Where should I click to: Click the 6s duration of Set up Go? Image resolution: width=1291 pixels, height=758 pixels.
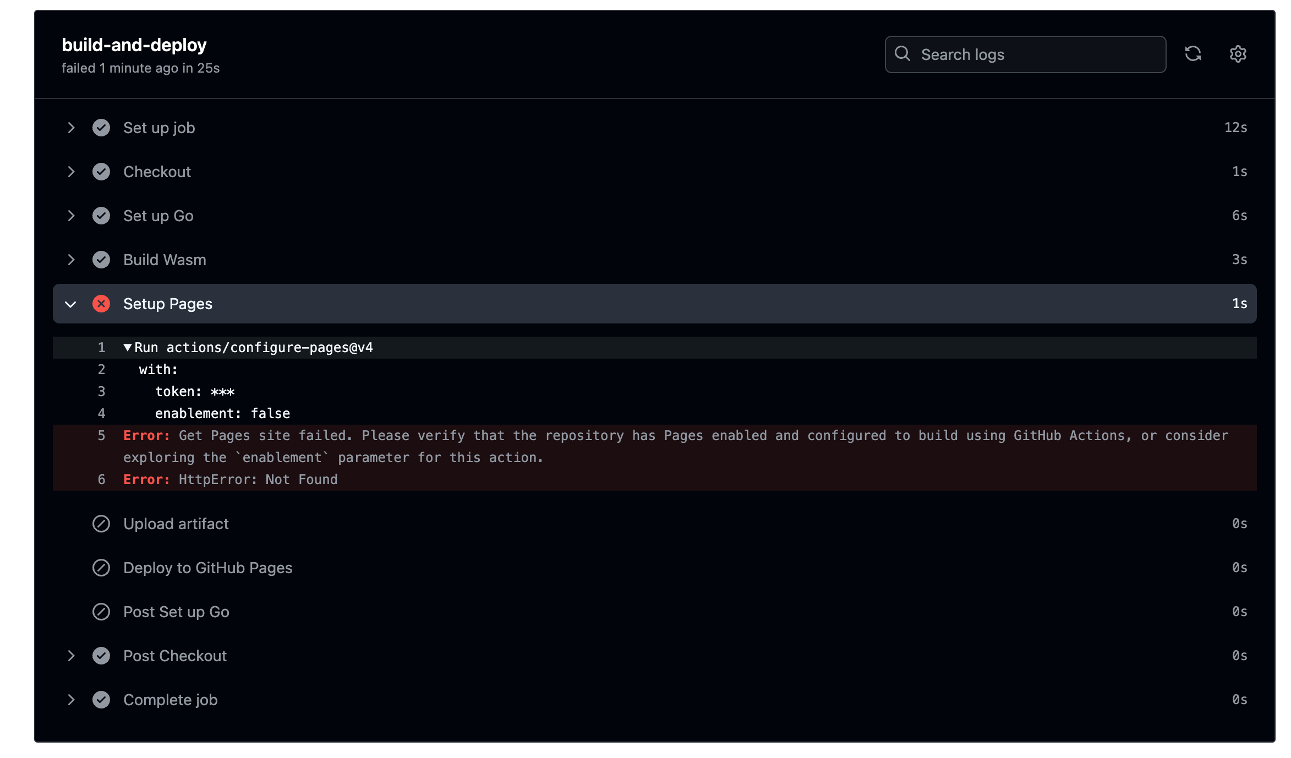click(x=1239, y=216)
